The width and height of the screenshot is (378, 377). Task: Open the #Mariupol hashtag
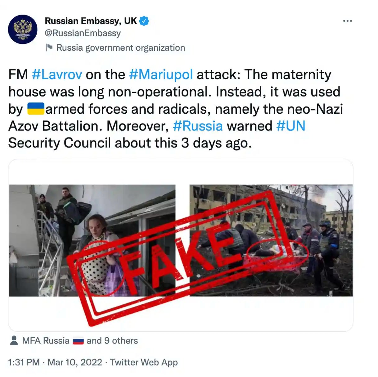[161, 75]
